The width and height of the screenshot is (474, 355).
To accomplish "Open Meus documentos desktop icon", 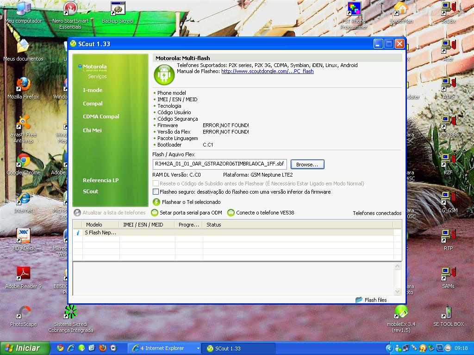I will [x=23, y=50].
